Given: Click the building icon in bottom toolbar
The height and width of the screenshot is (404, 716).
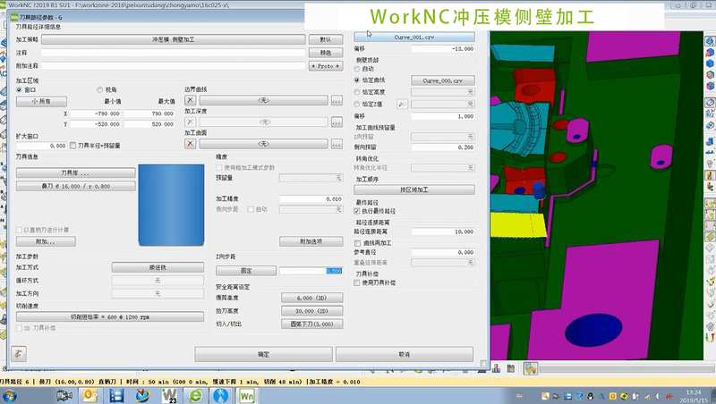Looking at the screenshot, I should pos(510,368).
